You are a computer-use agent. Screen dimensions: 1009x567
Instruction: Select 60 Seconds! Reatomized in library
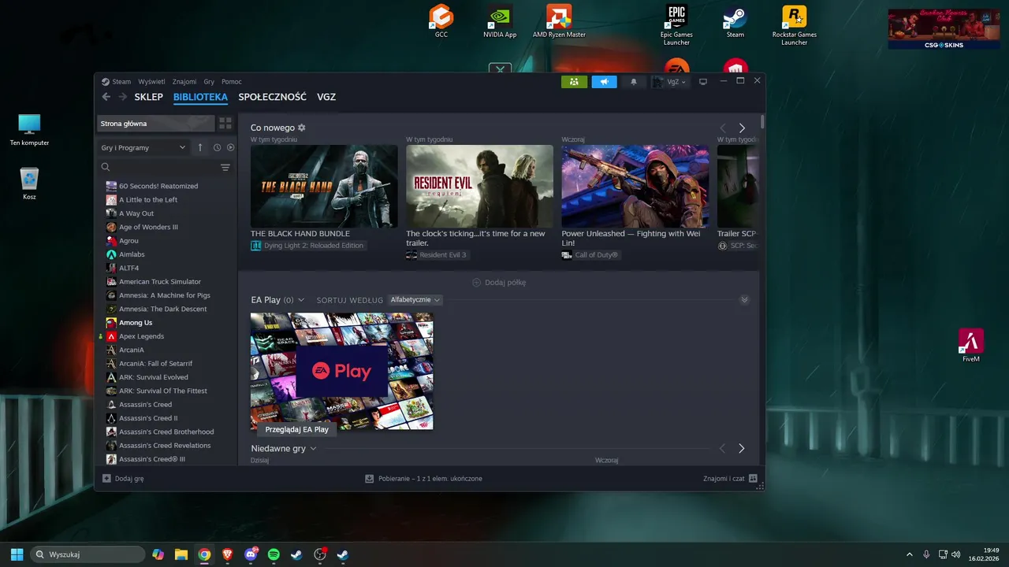(158, 186)
